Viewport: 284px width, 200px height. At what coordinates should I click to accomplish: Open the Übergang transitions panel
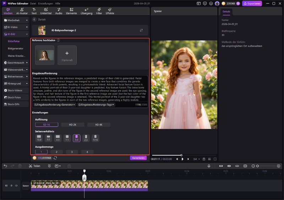click(x=86, y=11)
